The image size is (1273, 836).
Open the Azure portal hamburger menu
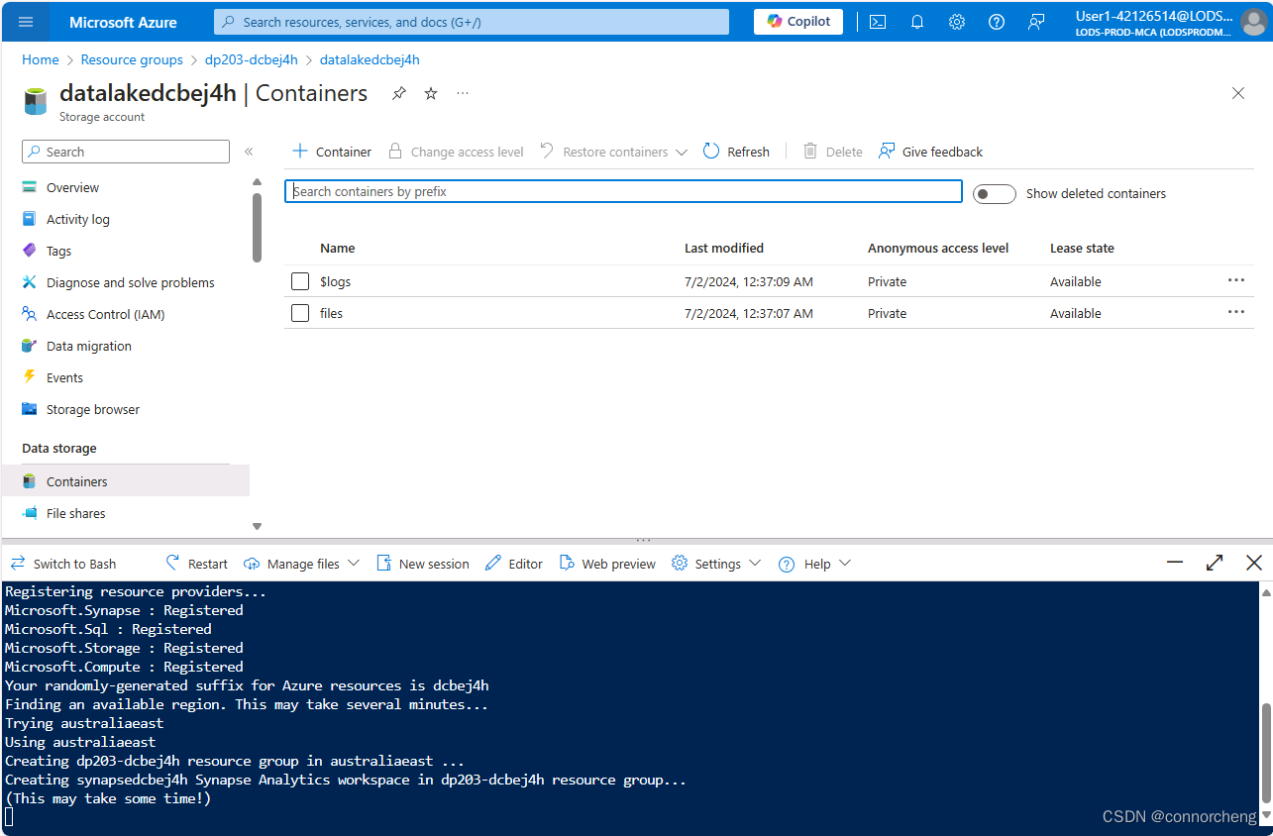pos(26,22)
